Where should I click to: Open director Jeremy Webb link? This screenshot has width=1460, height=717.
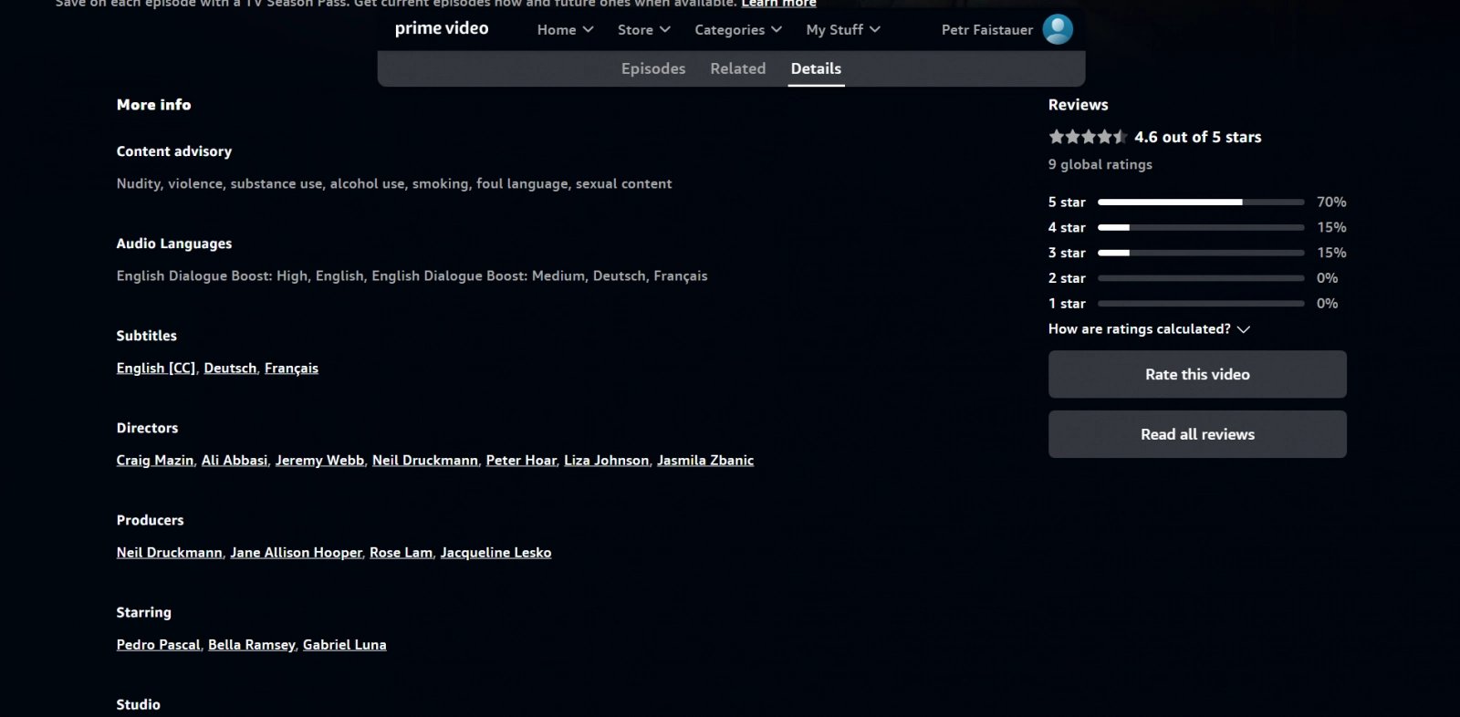pos(319,461)
